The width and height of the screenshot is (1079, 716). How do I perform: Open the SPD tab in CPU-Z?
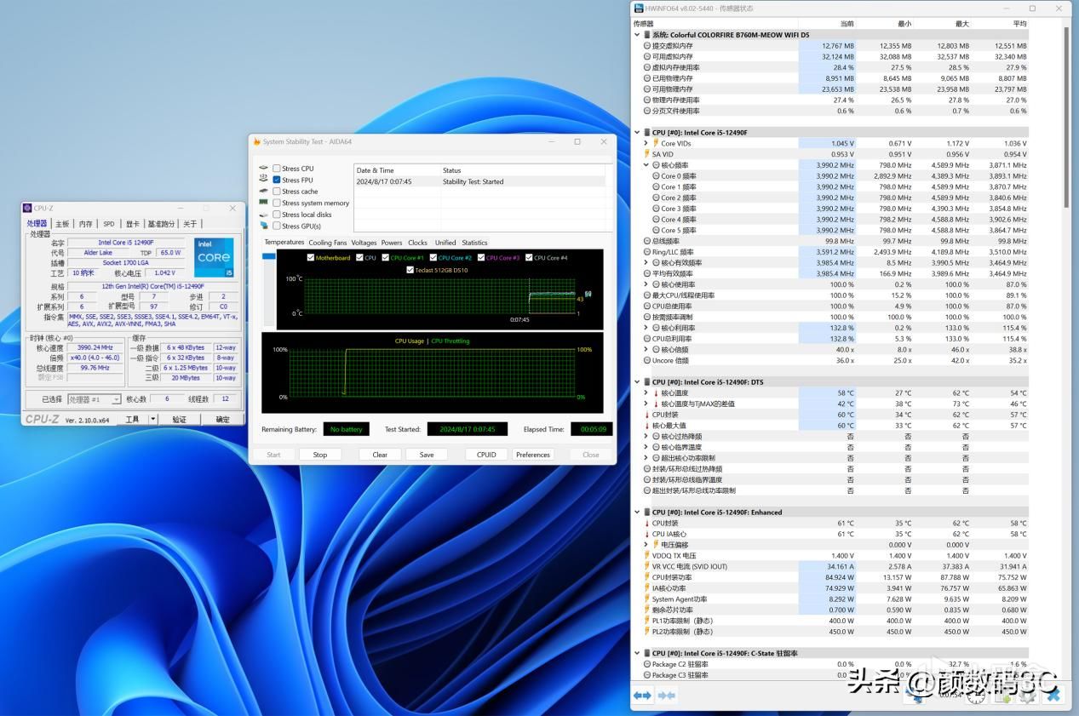click(x=109, y=224)
